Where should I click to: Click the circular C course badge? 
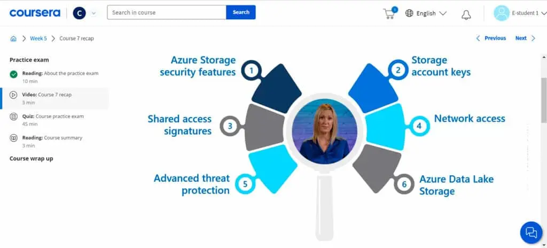79,13
